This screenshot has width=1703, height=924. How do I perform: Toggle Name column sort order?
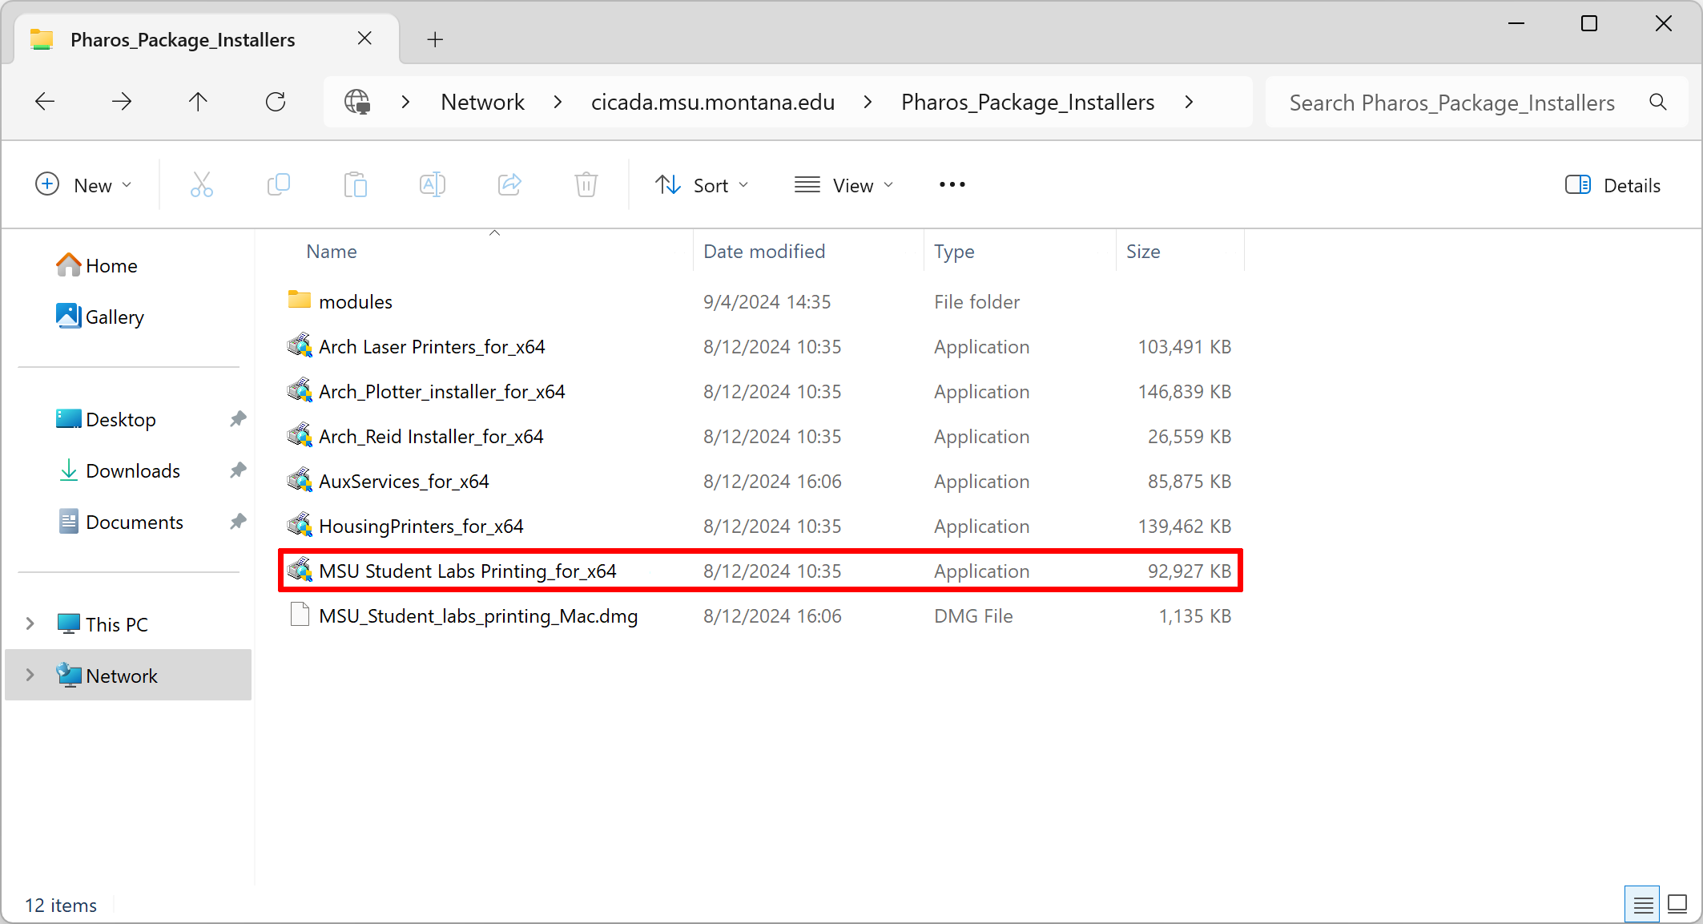[331, 251]
